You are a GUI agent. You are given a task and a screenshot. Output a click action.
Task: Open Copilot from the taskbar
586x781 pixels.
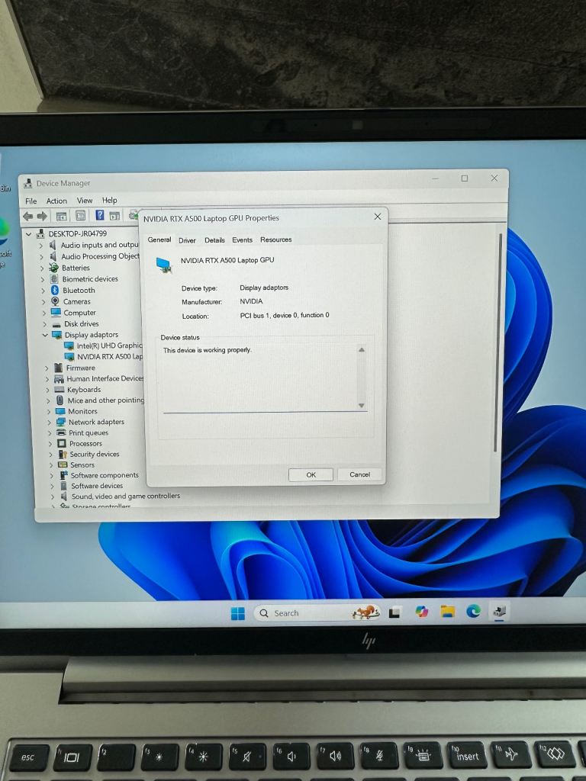click(x=421, y=612)
